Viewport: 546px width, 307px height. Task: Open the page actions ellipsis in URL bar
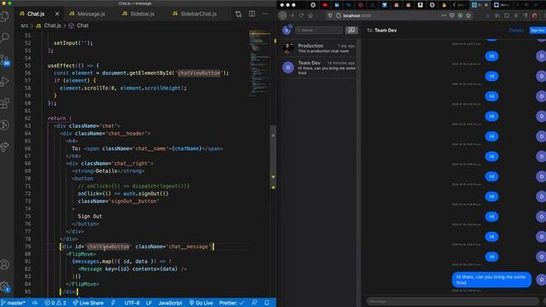[444, 15]
